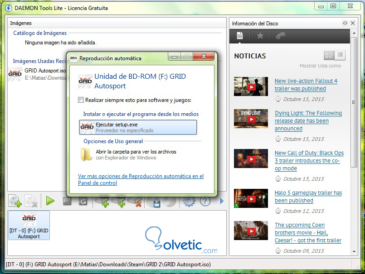Click the Burn Image disc icon

(170, 202)
